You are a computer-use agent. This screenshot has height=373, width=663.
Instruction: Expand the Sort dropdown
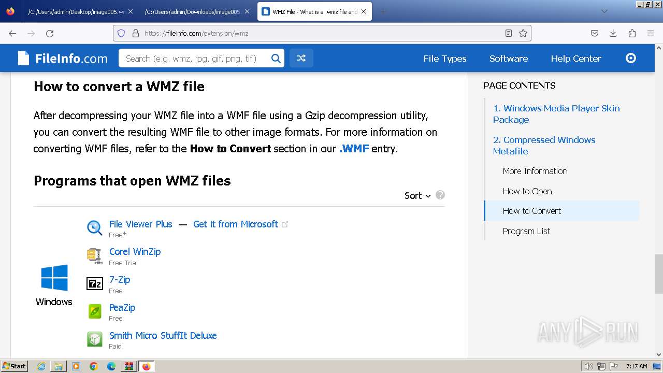(417, 195)
